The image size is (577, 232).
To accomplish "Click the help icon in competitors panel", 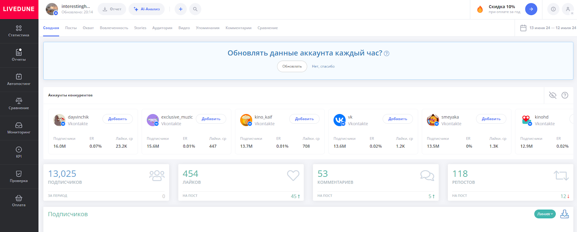I will 565,95.
